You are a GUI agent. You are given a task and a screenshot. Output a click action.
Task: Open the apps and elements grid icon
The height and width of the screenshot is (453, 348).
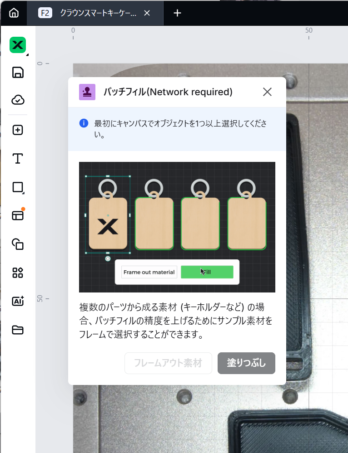pyautogui.click(x=18, y=273)
